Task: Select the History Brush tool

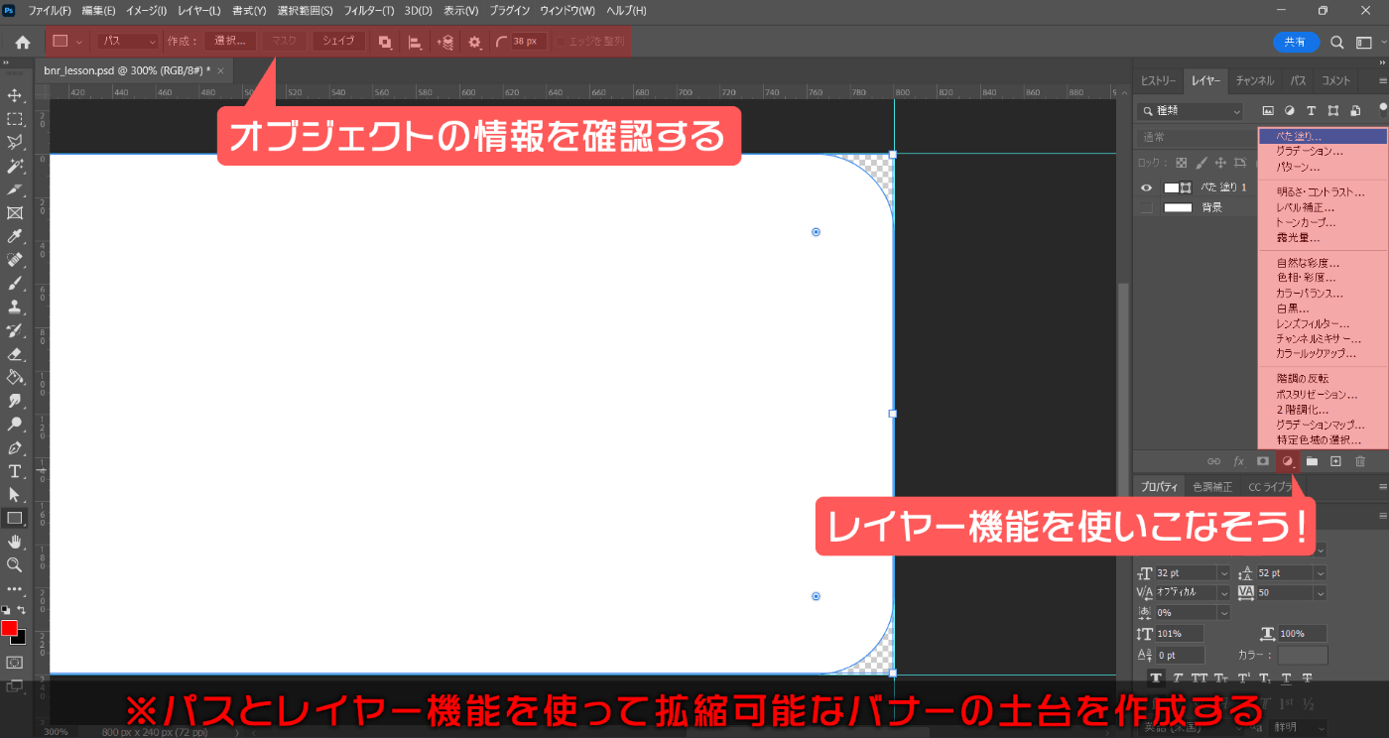Action: [x=15, y=330]
